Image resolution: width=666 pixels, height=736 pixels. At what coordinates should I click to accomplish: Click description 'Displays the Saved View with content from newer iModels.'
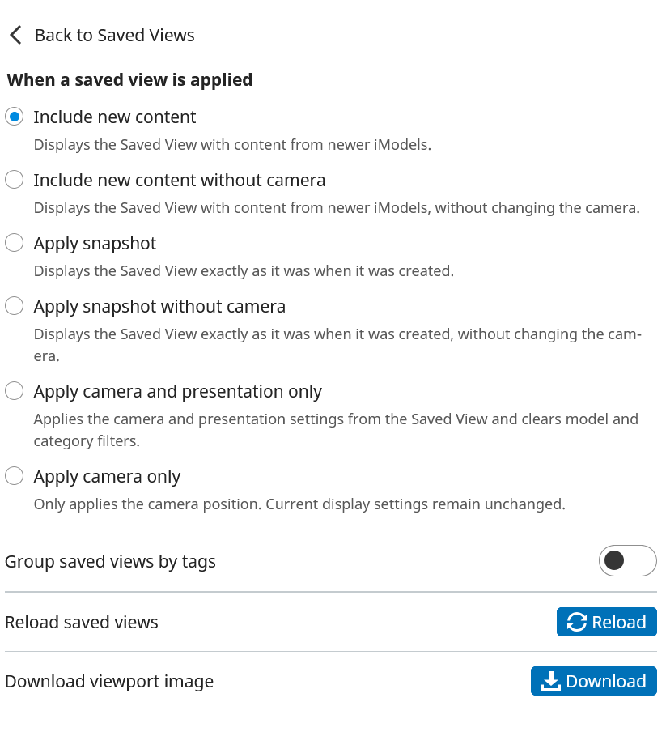pos(231,145)
